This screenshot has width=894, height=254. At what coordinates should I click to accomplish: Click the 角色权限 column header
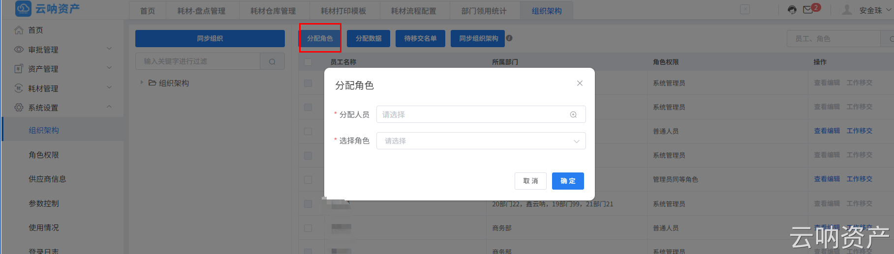666,62
